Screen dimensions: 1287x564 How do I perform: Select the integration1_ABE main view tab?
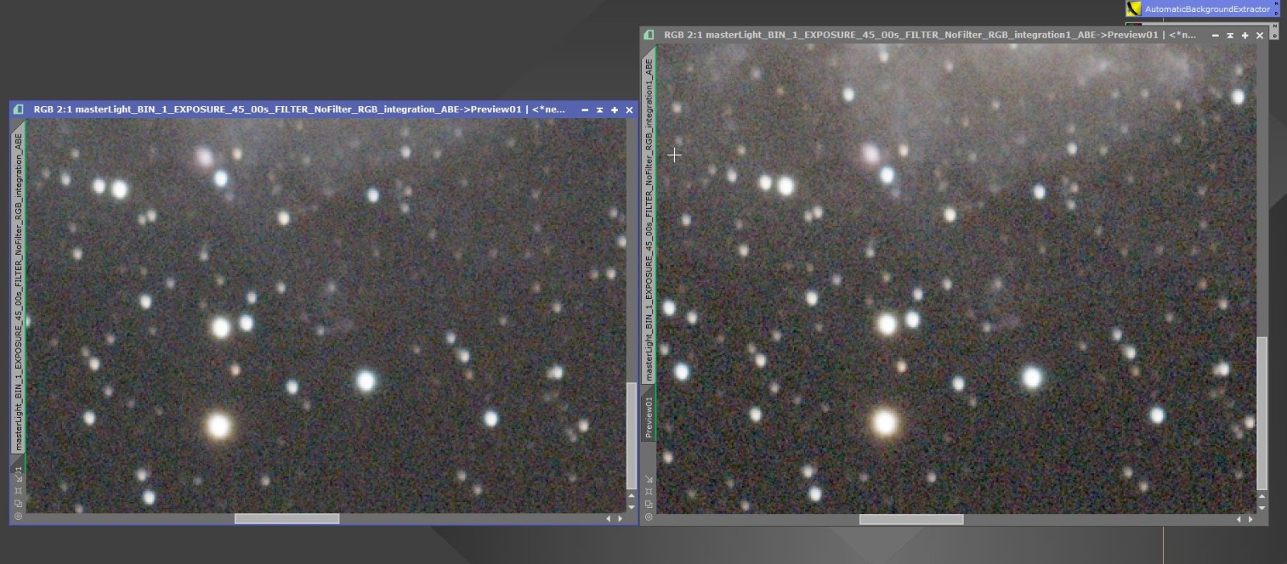click(x=649, y=217)
